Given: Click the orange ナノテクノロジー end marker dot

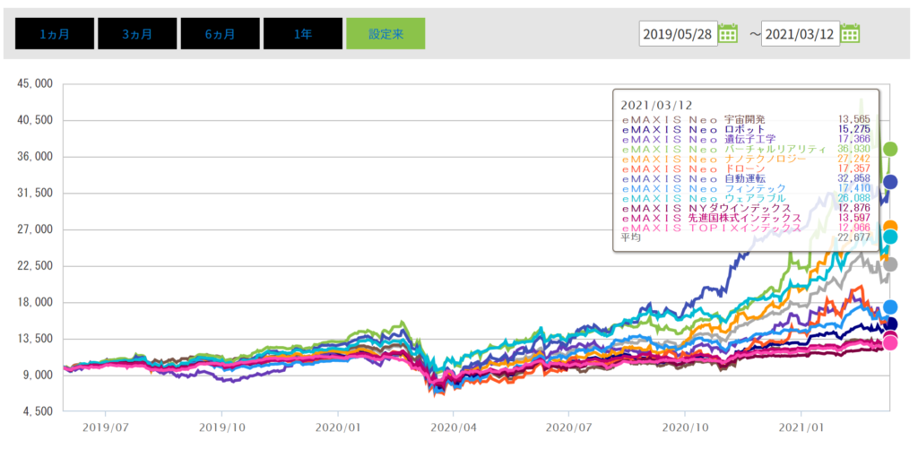Looking at the screenshot, I should 890,227.
